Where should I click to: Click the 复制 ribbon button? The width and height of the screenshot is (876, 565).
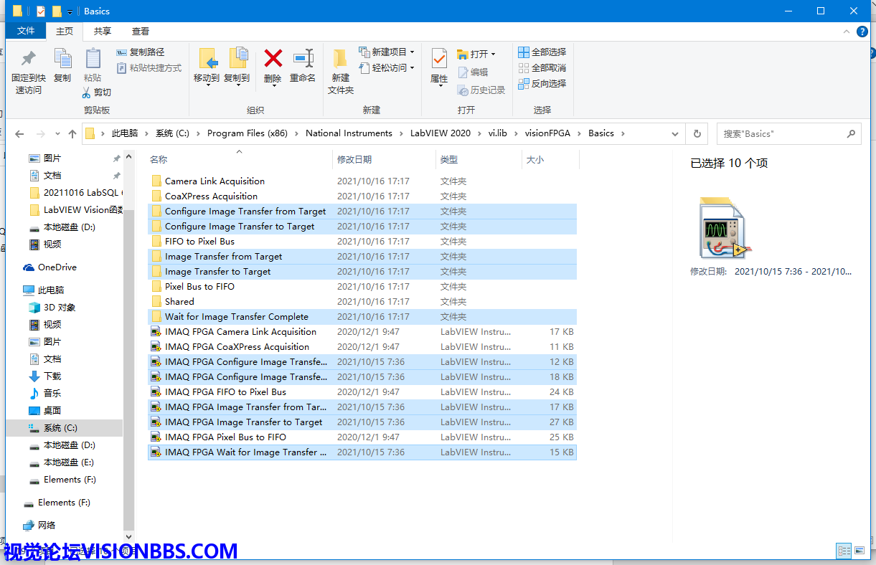click(62, 66)
